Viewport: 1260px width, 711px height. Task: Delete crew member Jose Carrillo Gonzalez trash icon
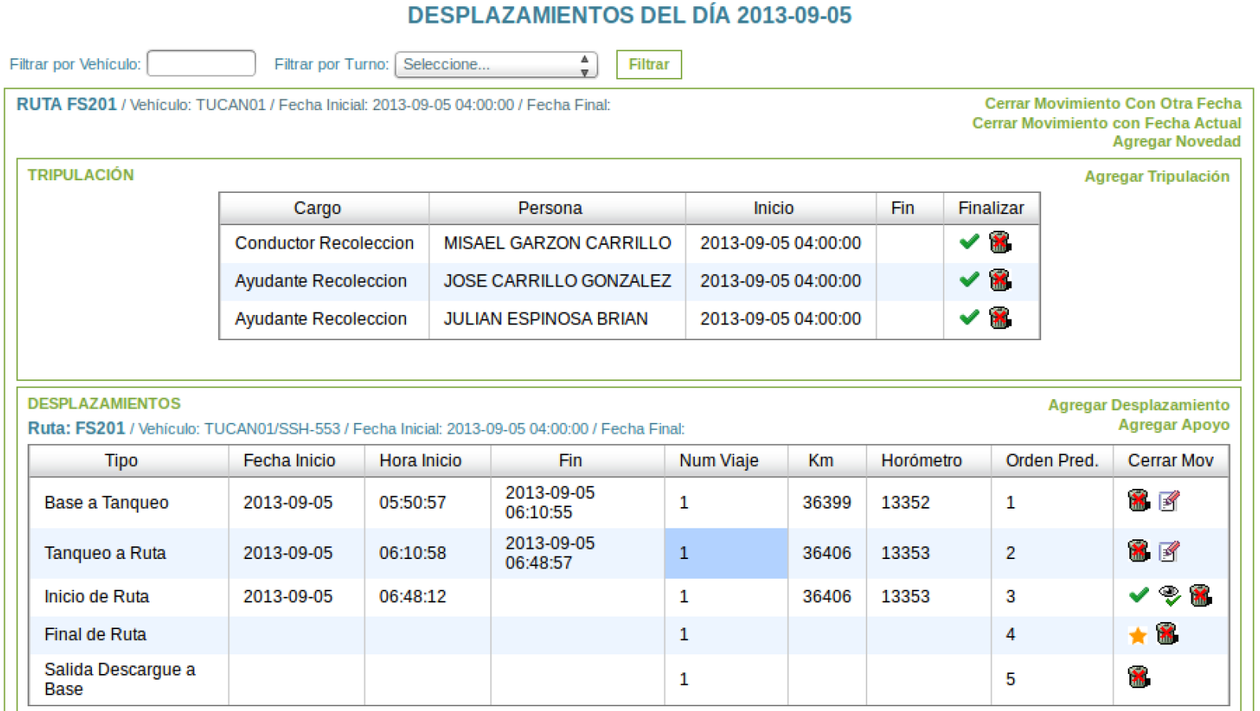click(x=1000, y=280)
